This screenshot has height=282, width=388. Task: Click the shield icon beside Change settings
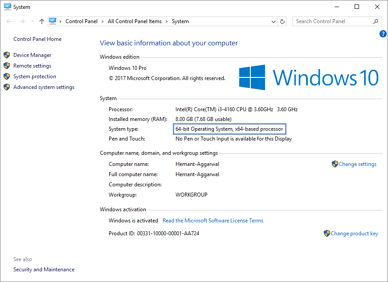click(335, 164)
